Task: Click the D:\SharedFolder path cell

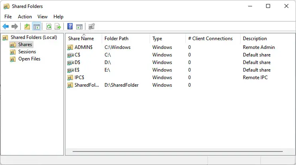Action: pyautogui.click(x=122, y=85)
